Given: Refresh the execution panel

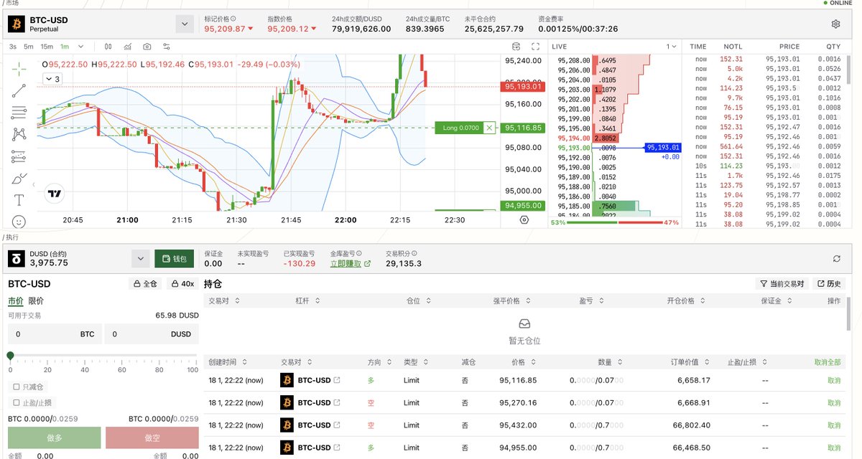Looking at the screenshot, I should pos(836,258).
